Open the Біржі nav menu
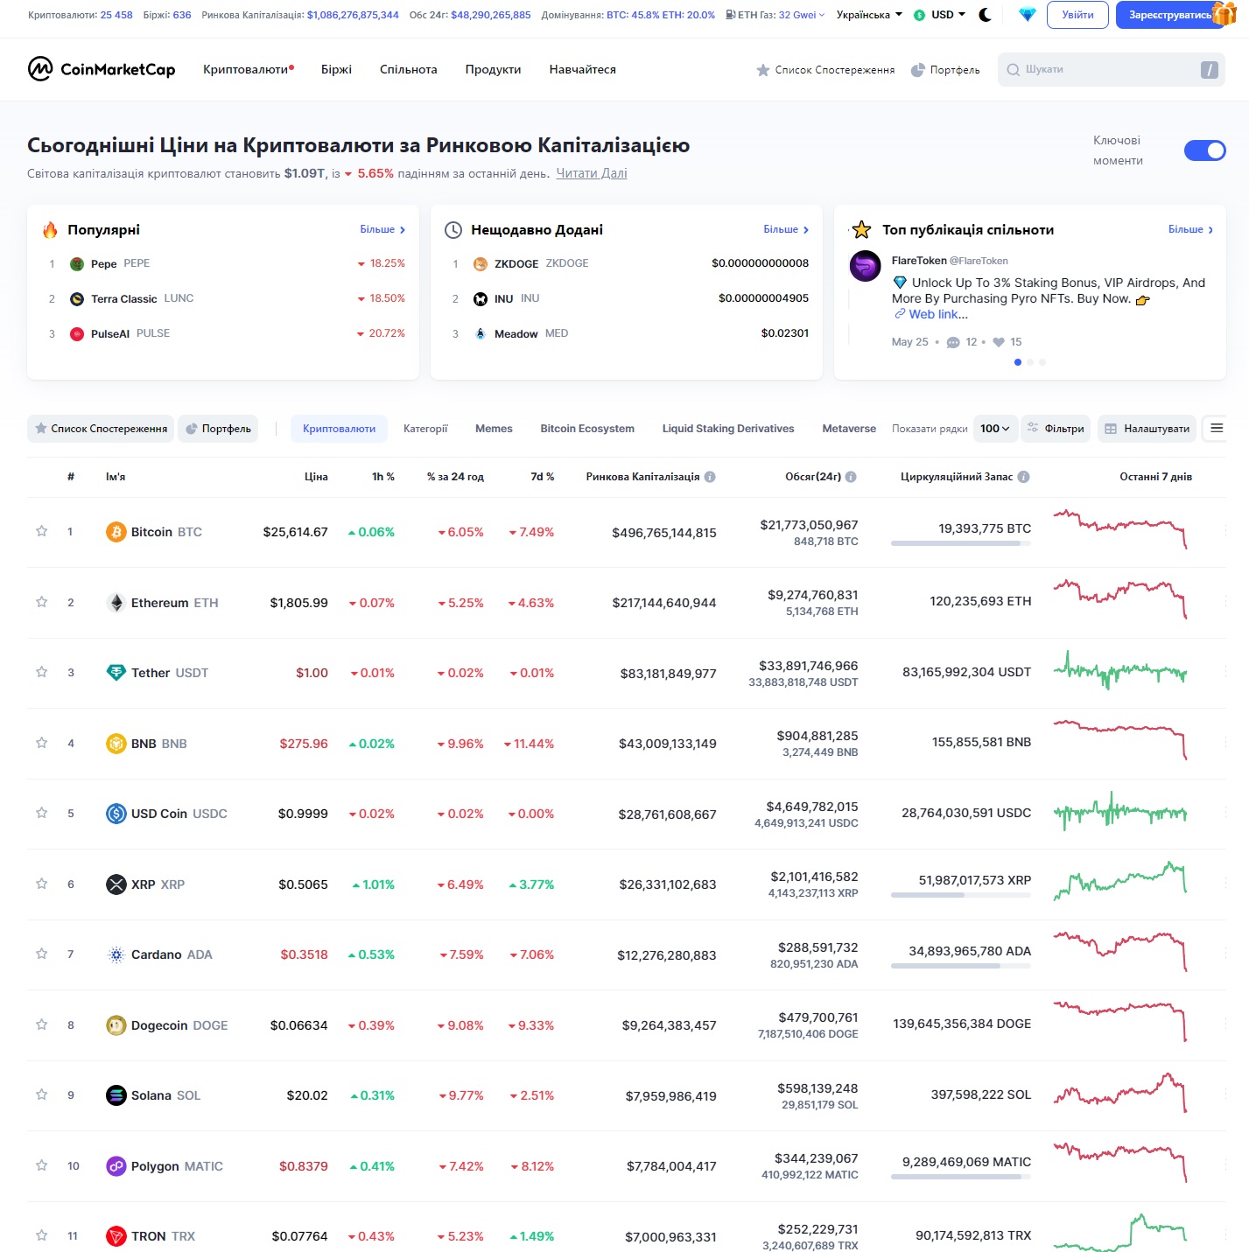 click(x=336, y=69)
